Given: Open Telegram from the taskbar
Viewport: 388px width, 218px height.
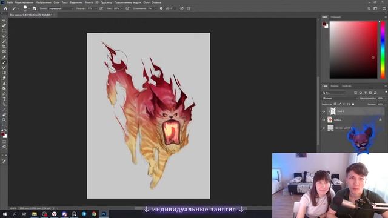Looking at the screenshot, I should tap(84, 214).
